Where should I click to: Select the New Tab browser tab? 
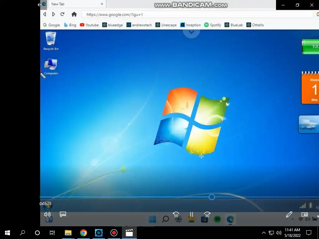(77, 4)
